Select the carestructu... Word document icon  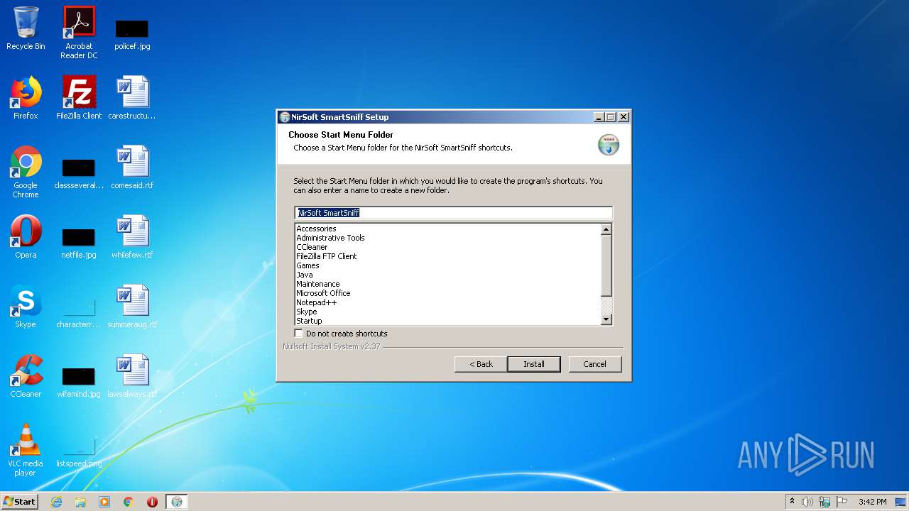(132, 98)
